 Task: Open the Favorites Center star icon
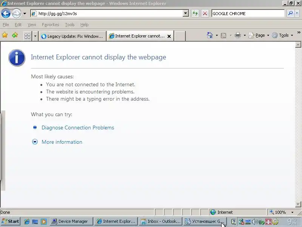[x=5, y=35]
